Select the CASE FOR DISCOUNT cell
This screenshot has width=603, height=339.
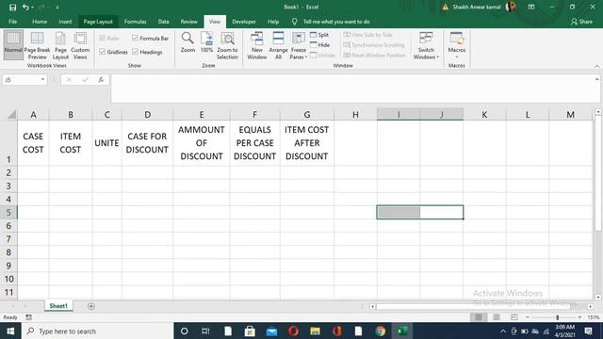147,143
